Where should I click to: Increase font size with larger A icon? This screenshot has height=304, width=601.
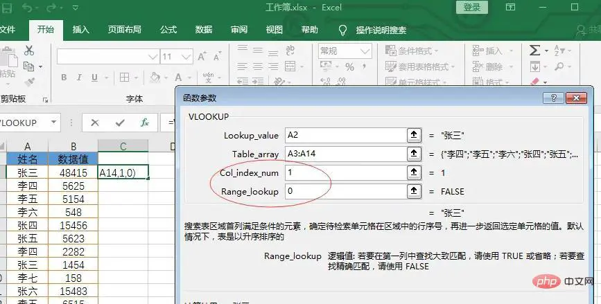[x=202, y=57]
